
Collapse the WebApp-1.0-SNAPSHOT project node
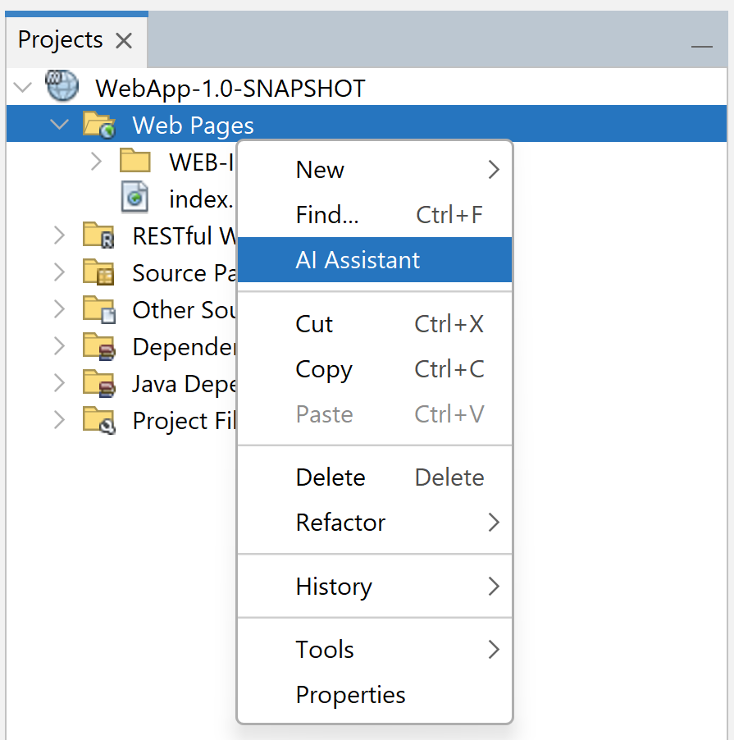point(23,87)
